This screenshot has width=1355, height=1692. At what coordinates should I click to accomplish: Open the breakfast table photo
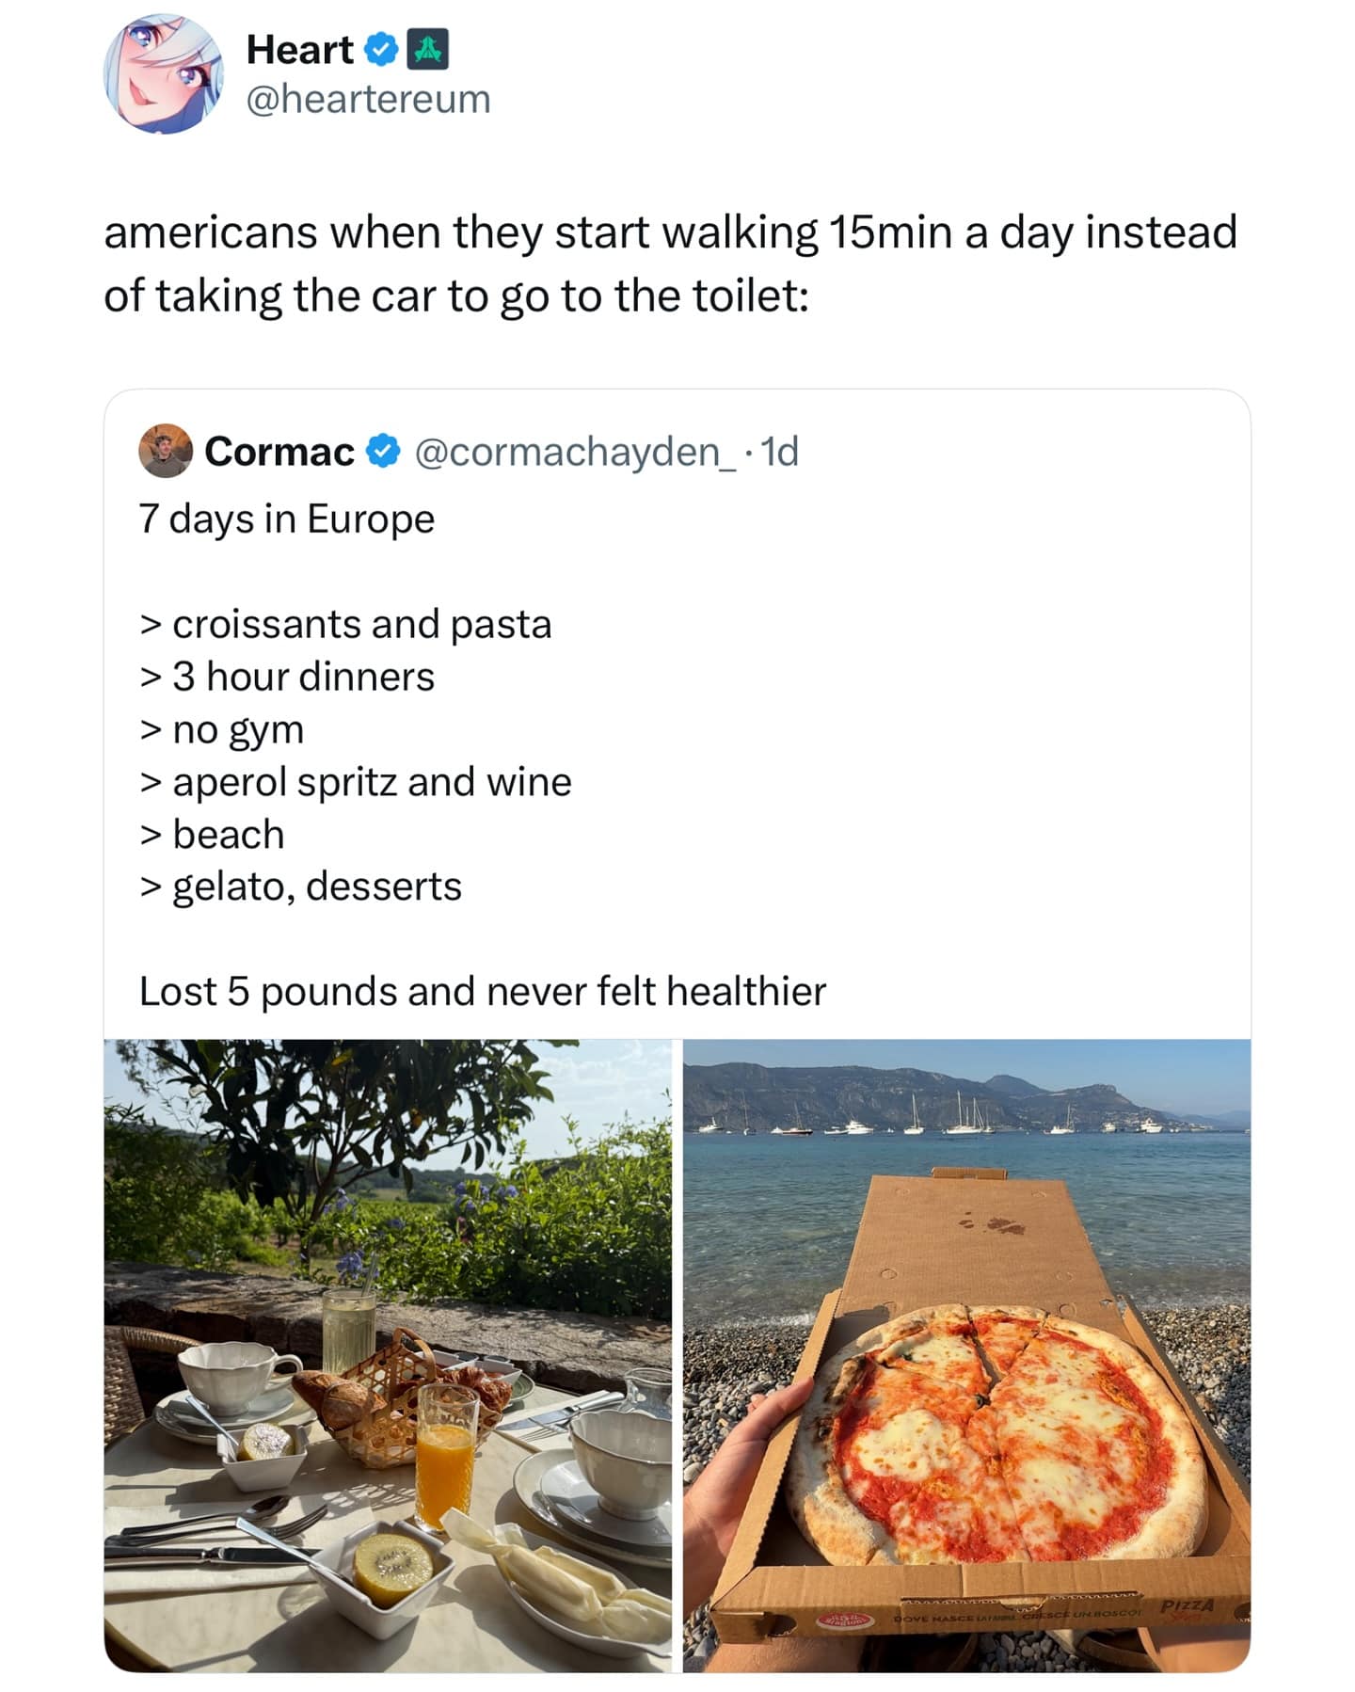click(388, 1355)
